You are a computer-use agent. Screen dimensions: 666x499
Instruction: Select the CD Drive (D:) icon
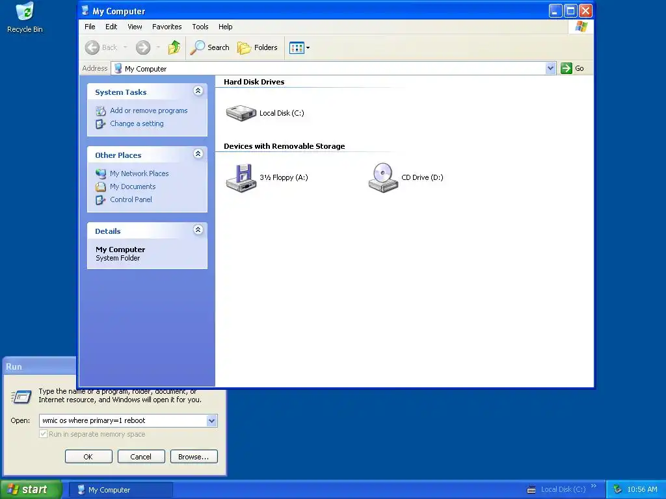click(x=382, y=178)
